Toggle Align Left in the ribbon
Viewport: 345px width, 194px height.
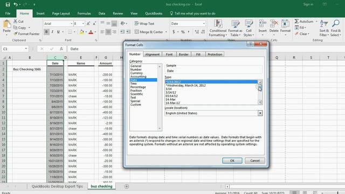point(102,32)
